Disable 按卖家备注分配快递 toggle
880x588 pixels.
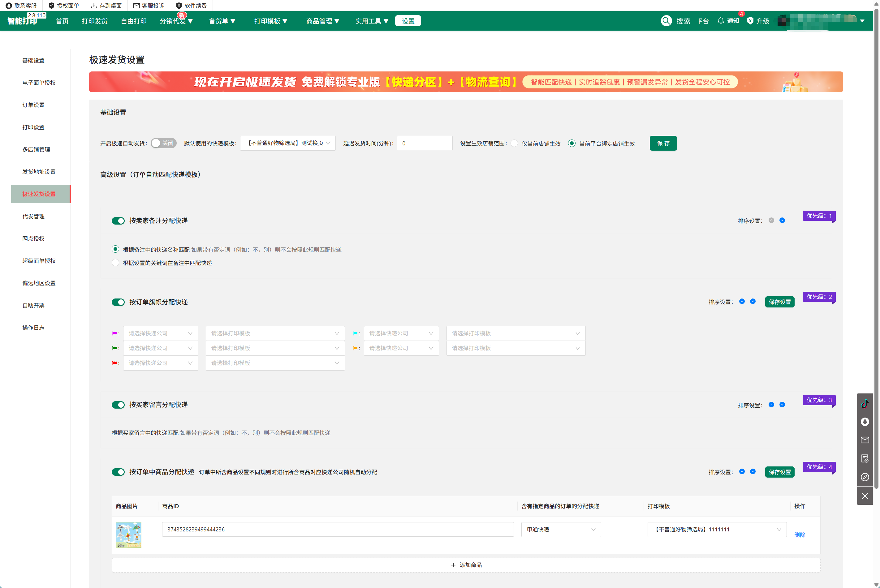pos(118,221)
